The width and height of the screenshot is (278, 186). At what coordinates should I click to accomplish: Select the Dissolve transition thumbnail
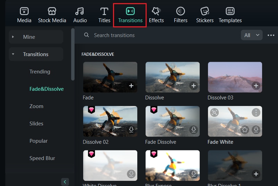point(173,77)
